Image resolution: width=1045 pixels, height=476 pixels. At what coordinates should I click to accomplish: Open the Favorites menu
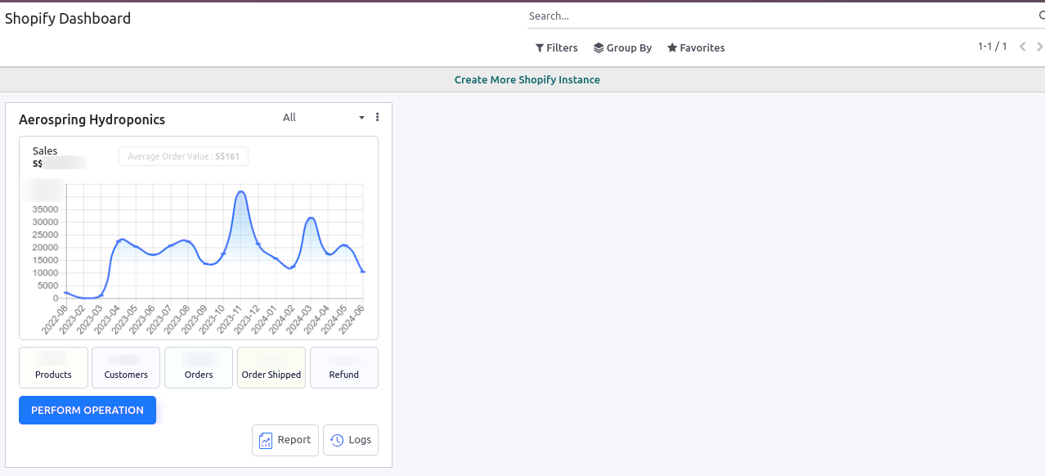pyautogui.click(x=696, y=48)
